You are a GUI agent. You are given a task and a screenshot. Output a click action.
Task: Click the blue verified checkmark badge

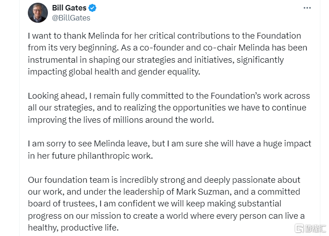coord(92,8)
